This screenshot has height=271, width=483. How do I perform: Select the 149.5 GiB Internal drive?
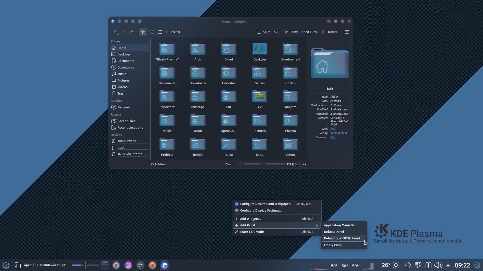pyautogui.click(x=130, y=154)
